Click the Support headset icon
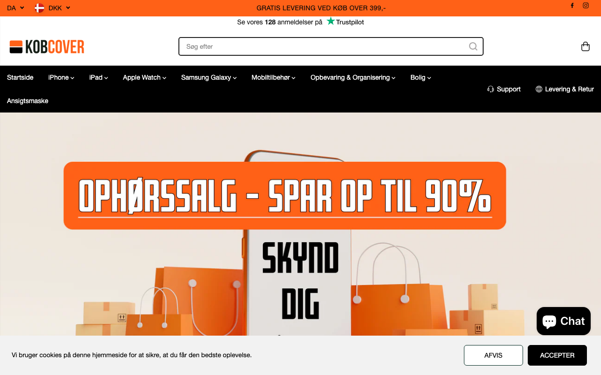Image resolution: width=601 pixels, height=375 pixels. (491, 89)
